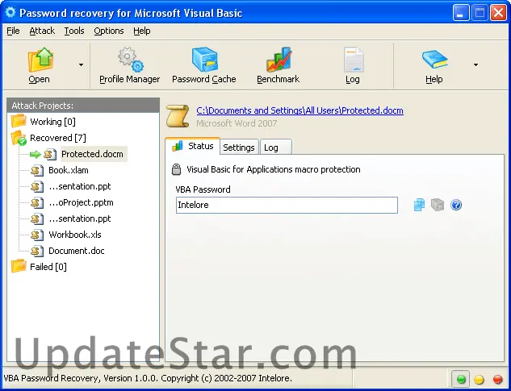Click the Help book icon
Viewport: 511px width, 391px height.
coord(435,59)
